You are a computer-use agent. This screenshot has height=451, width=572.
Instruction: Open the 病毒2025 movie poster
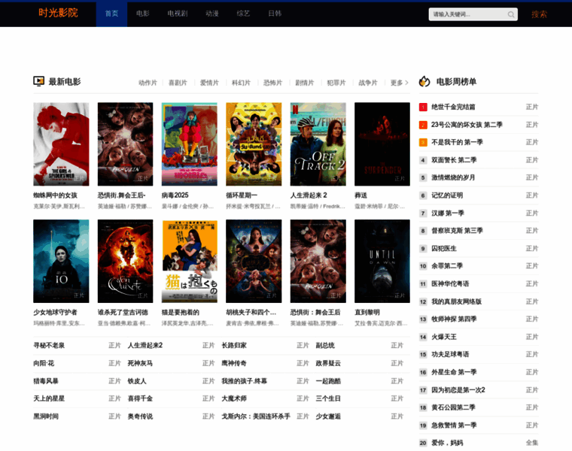tap(190, 144)
